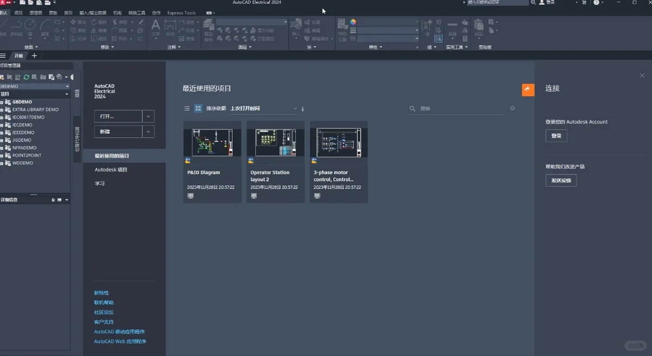
Task: Toggle the sort direction arrow
Action: pyautogui.click(x=302, y=108)
